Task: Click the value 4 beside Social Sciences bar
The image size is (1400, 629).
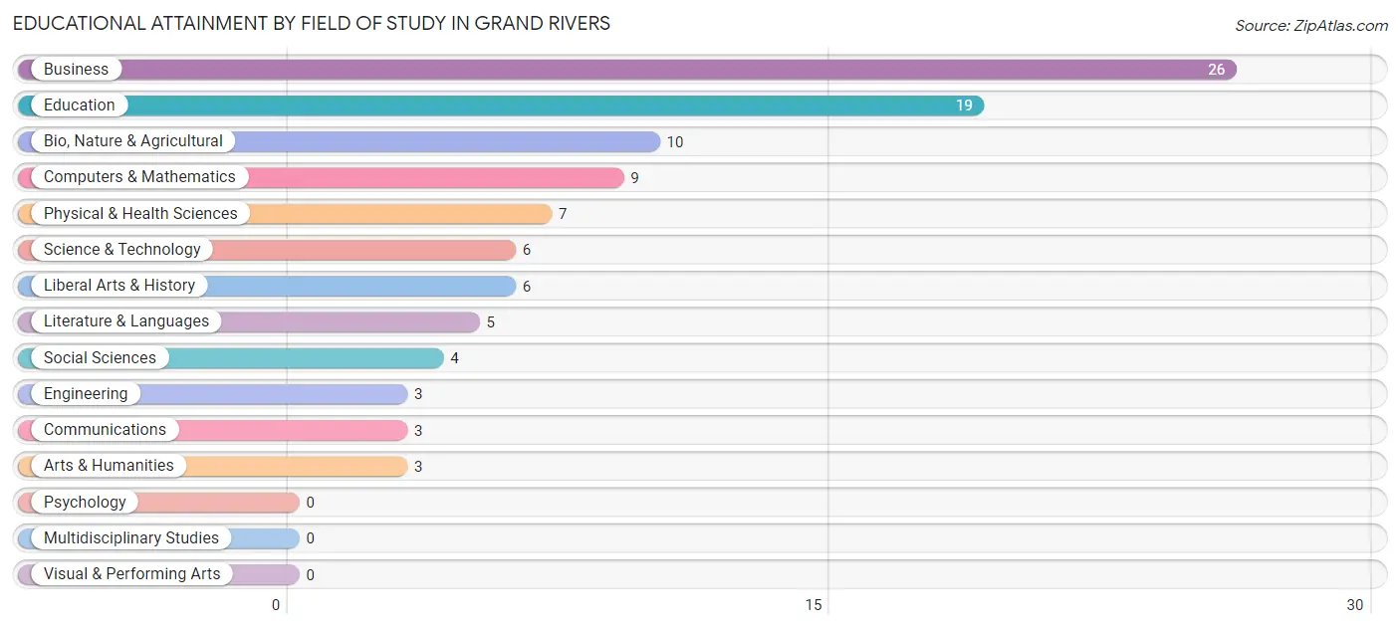Action: point(455,358)
